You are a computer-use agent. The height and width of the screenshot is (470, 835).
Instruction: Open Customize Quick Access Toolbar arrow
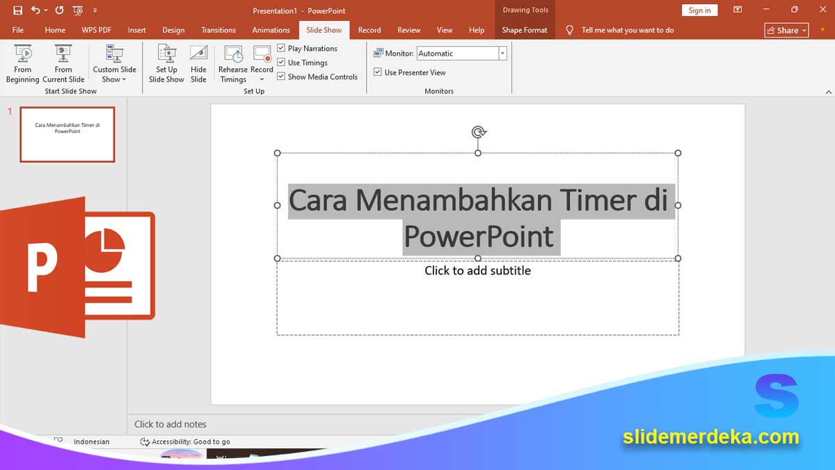coord(95,10)
